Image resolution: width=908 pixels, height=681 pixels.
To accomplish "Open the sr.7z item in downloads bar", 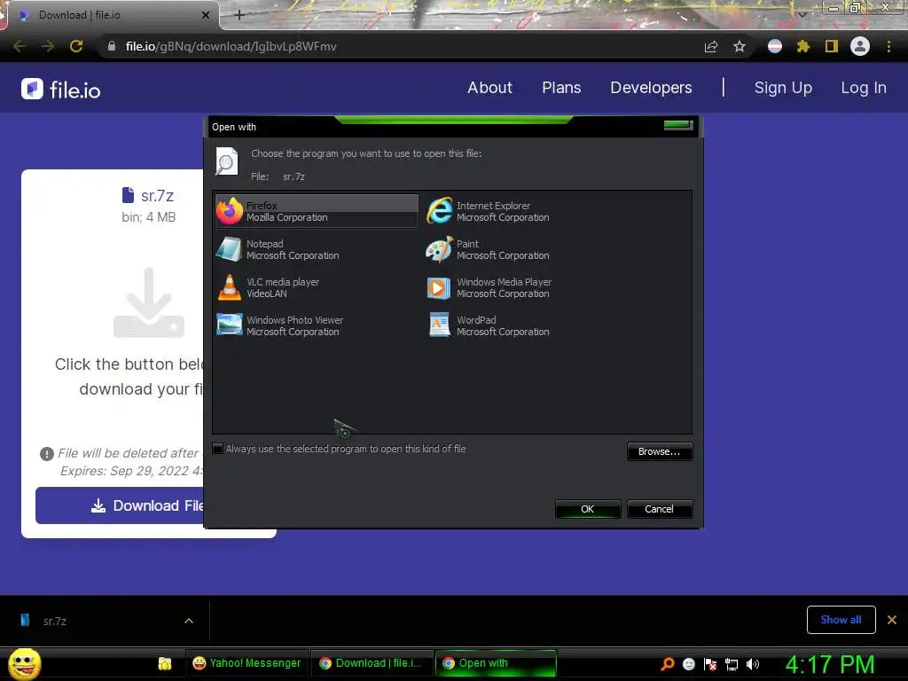I will pyautogui.click(x=92, y=621).
